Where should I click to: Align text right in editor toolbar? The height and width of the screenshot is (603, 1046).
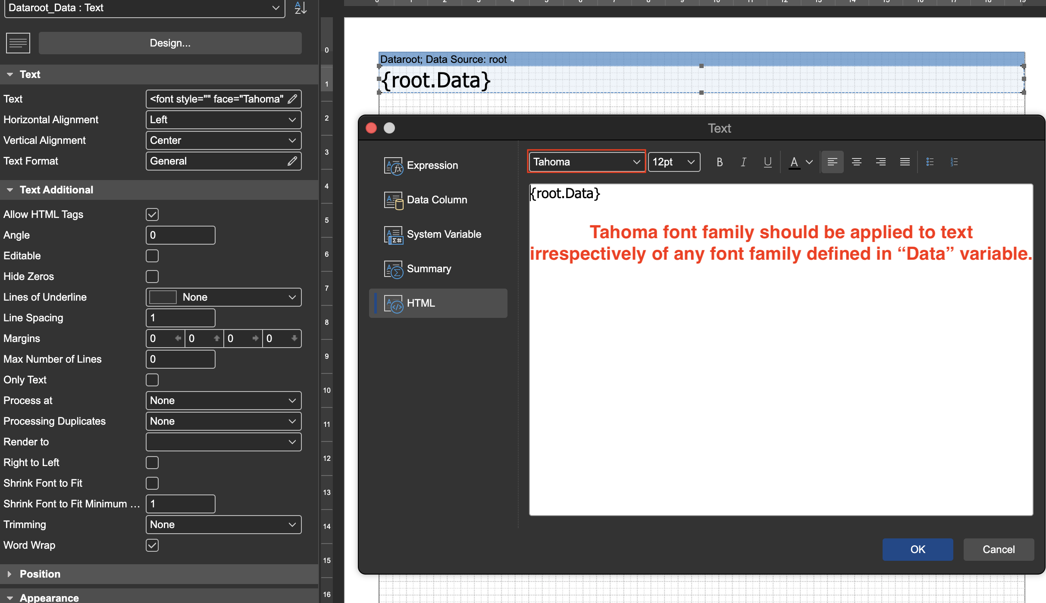(880, 162)
